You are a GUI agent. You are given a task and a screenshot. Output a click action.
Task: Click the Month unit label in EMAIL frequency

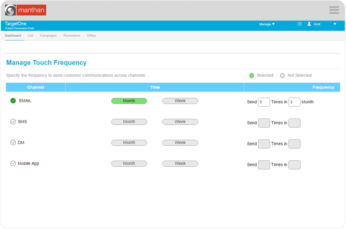(x=307, y=102)
